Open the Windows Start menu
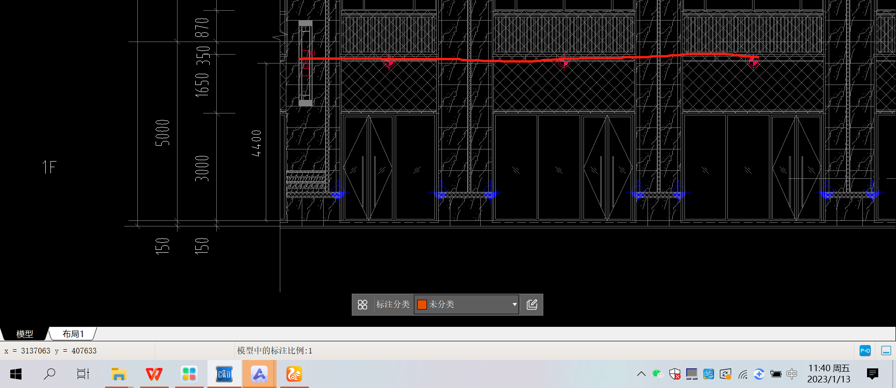The width and height of the screenshot is (896, 388). point(16,374)
